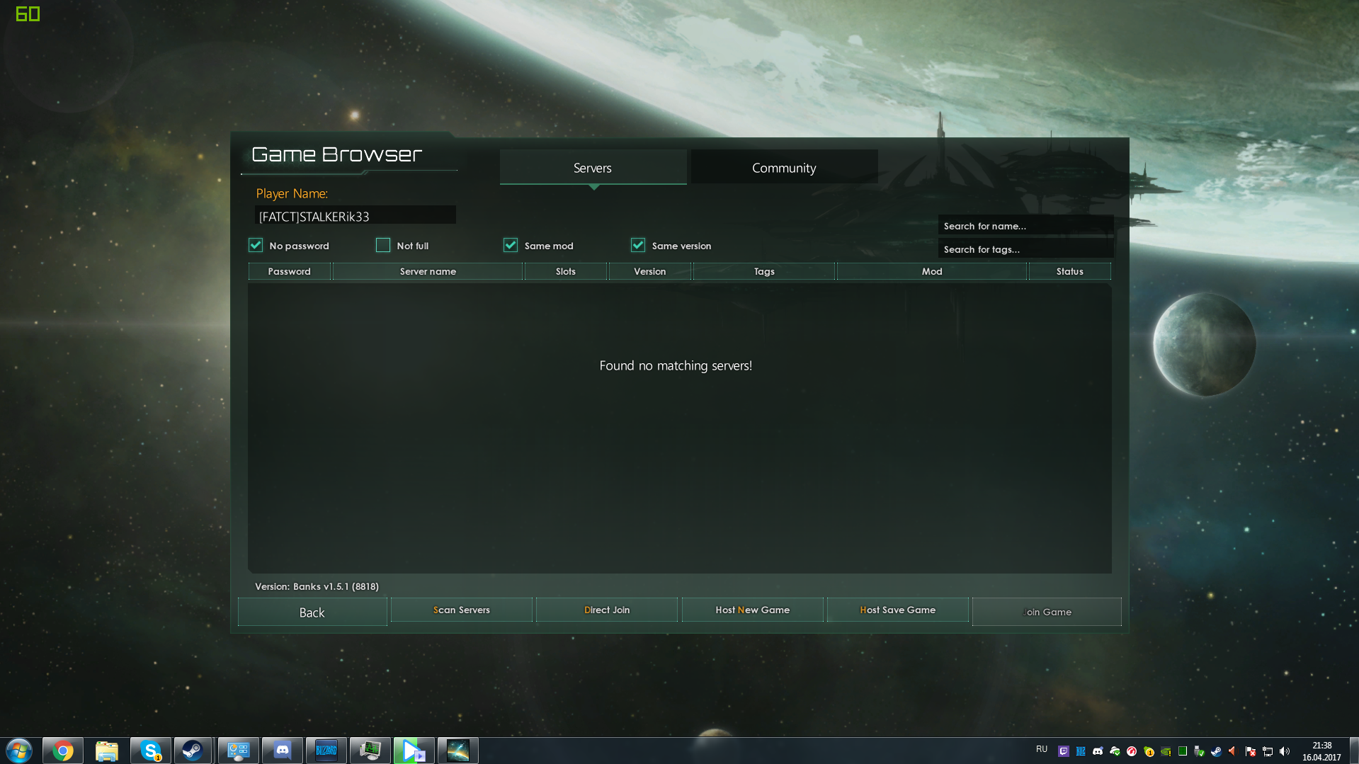
Task: Open the File Explorer taskbar icon
Action: (x=107, y=751)
